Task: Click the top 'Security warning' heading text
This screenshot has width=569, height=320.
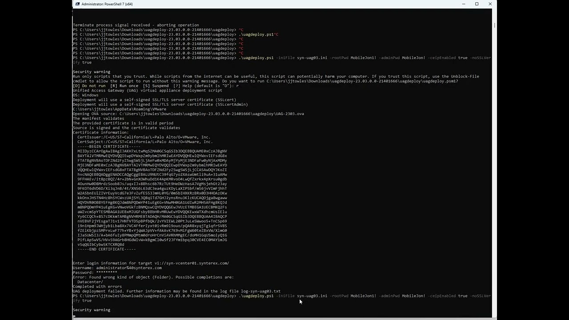Action: click(92, 72)
